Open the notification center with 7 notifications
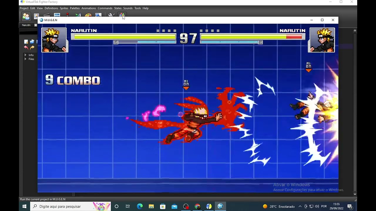 pyautogui.click(x=350, y=207)
